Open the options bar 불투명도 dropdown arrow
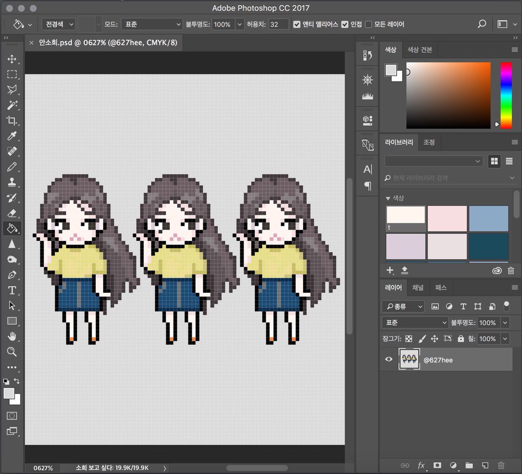 click(239, 24)
